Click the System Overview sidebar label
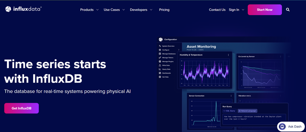This screenshot has height=132, width=306. click(x=168, y=46)
